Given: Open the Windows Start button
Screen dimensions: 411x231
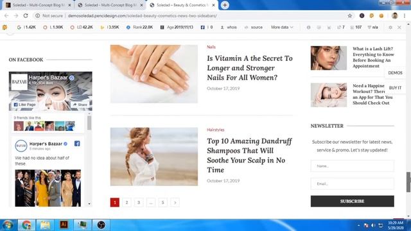Looking at the screenshot, I should click(7, 225).
